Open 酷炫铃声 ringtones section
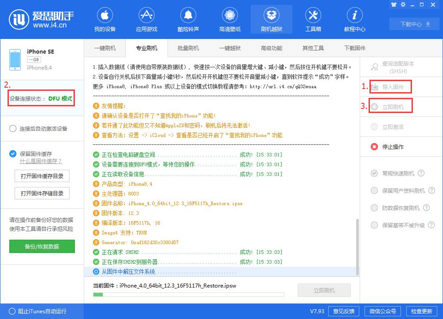 (x=188, y=19)
